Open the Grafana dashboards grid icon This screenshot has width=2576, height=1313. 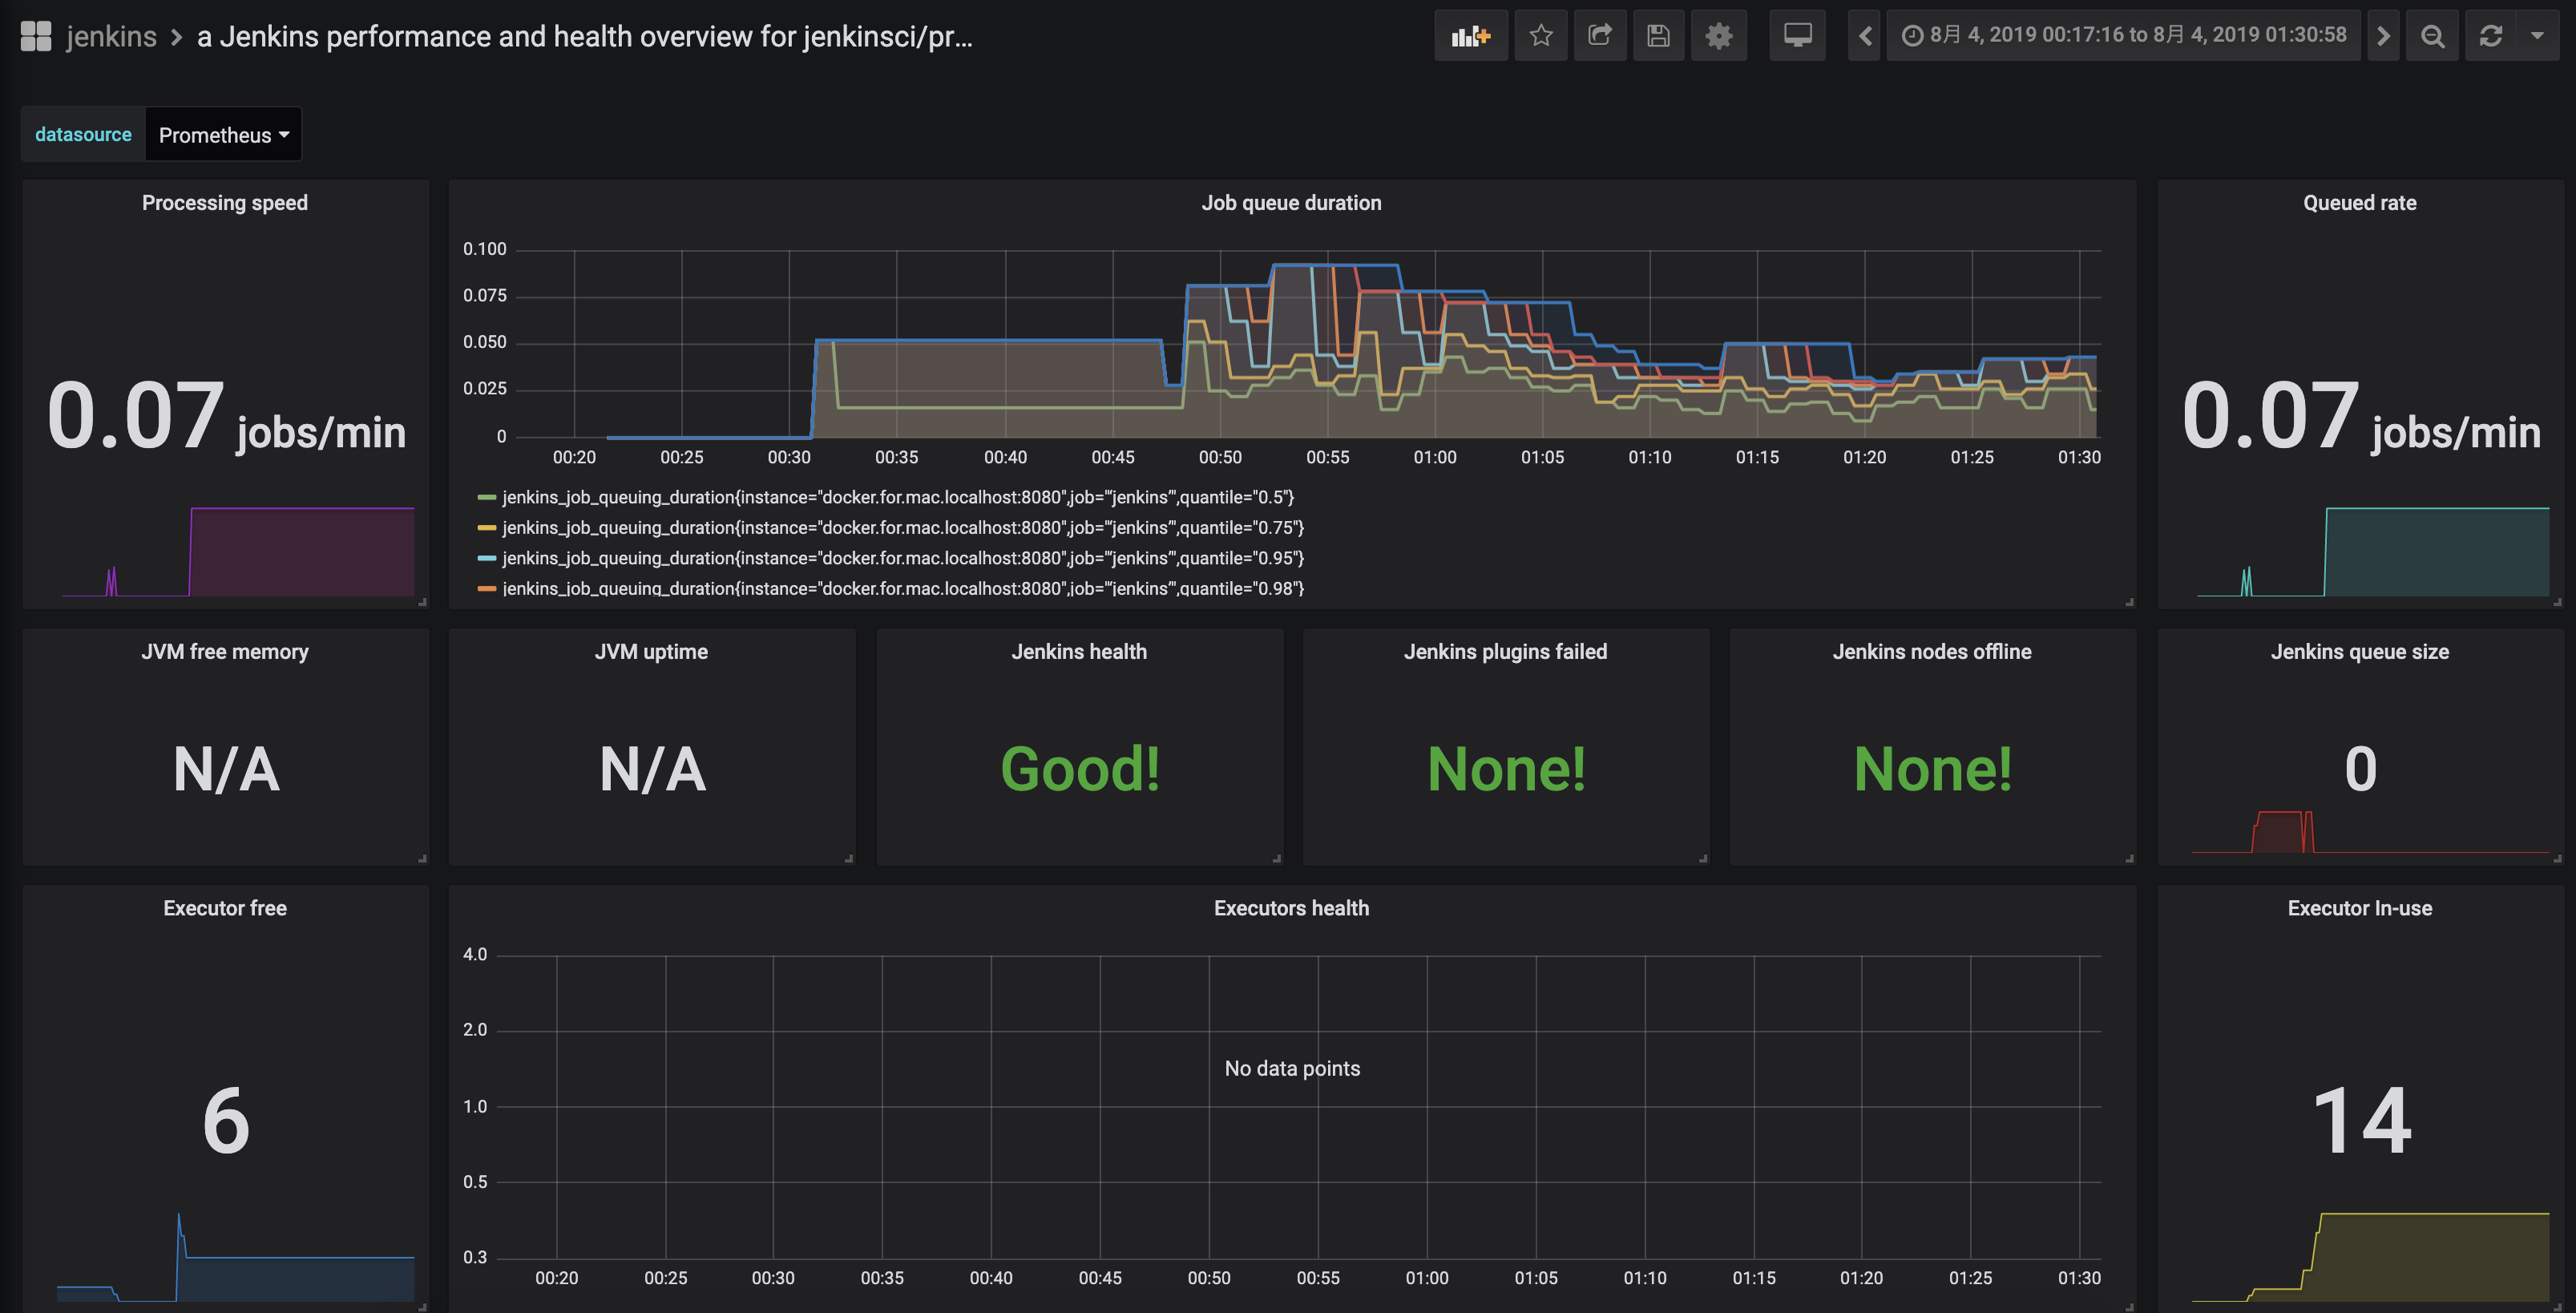click(36, 36)
